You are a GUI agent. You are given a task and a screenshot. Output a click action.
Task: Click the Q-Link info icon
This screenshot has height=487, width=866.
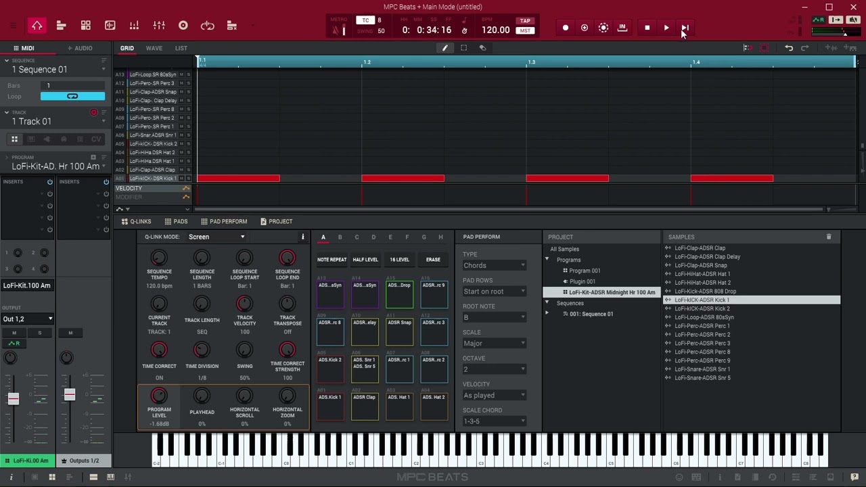pos(302,237)
